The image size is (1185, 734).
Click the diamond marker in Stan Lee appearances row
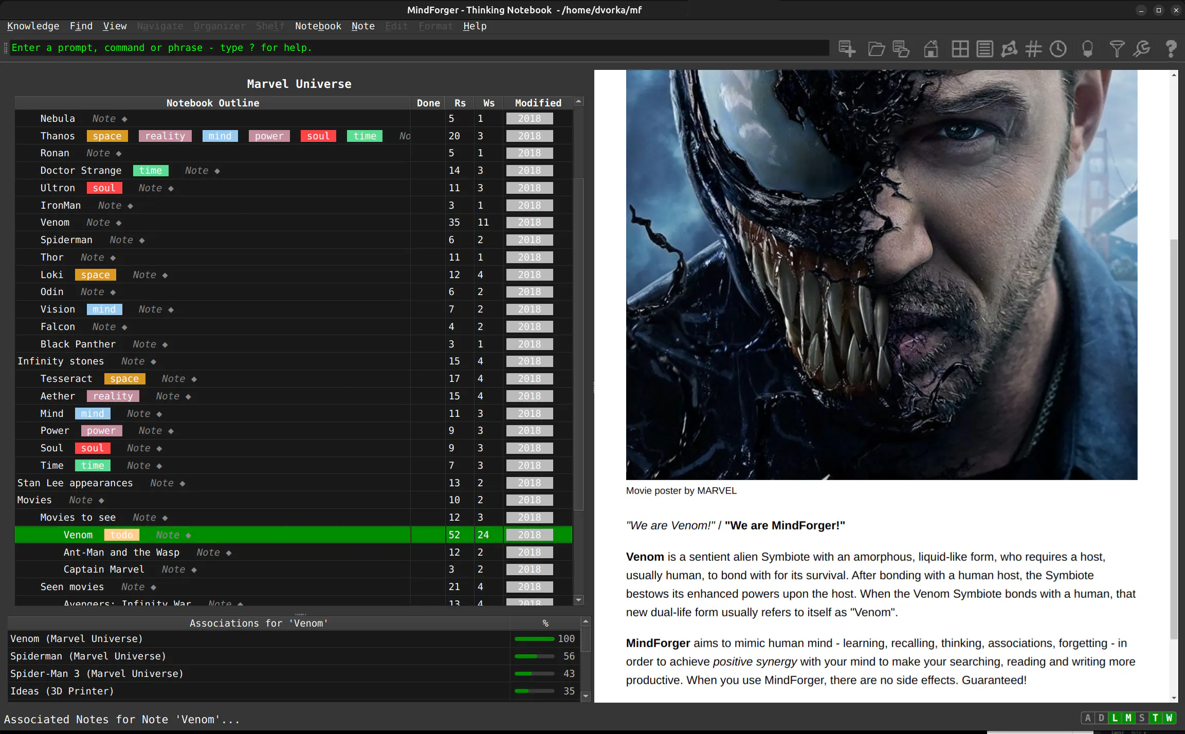point(183,484)
